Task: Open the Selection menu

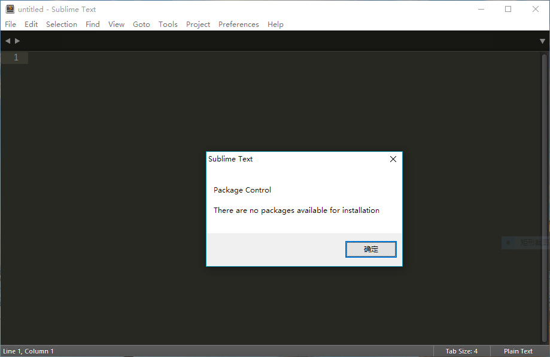Action: pos(62,24)
